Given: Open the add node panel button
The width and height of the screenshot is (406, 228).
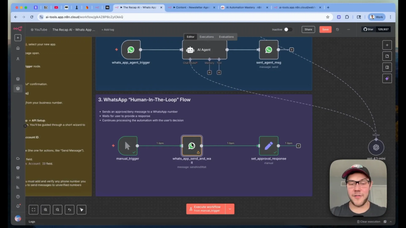Looking at the screenshot, I should click(387, 45).
